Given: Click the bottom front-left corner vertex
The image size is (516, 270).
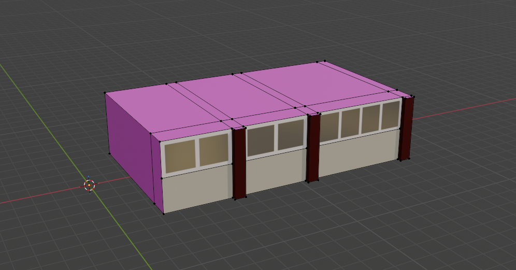Looking at the screenshot, I should 164,212.
